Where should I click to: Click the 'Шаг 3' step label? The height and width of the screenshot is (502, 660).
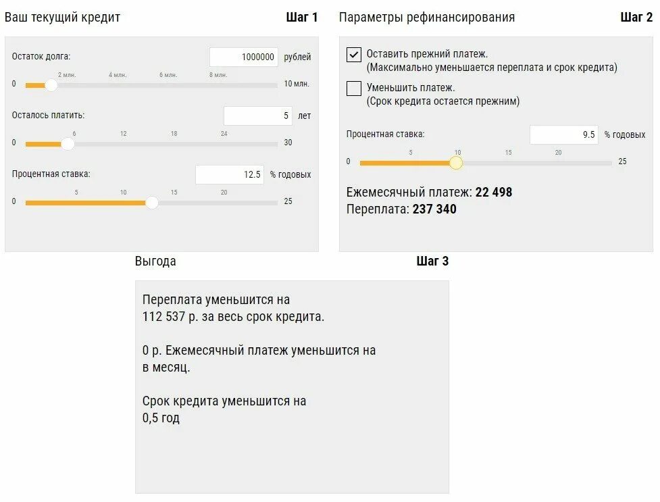[432, 261]
